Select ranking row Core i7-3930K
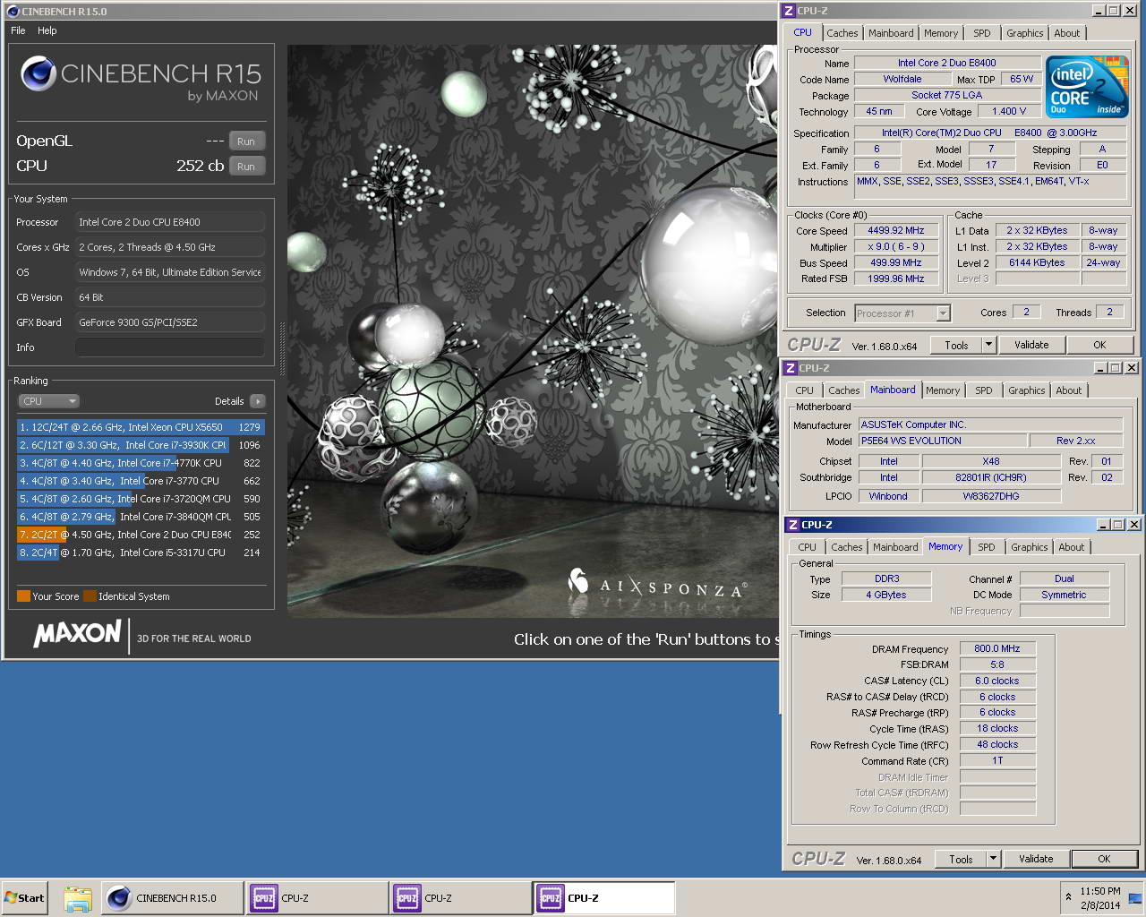1146x917 pixels. (141, 445)
